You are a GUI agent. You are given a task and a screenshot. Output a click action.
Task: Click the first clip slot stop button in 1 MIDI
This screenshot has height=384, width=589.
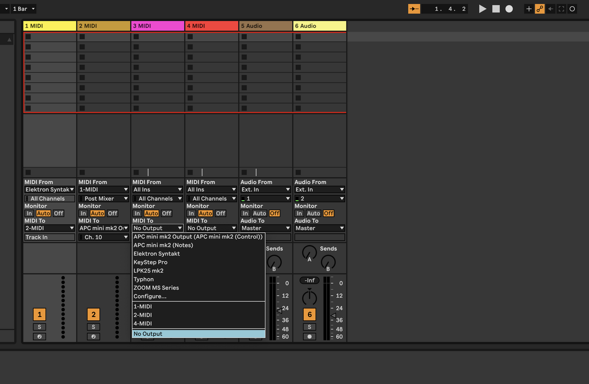[28, 37]
